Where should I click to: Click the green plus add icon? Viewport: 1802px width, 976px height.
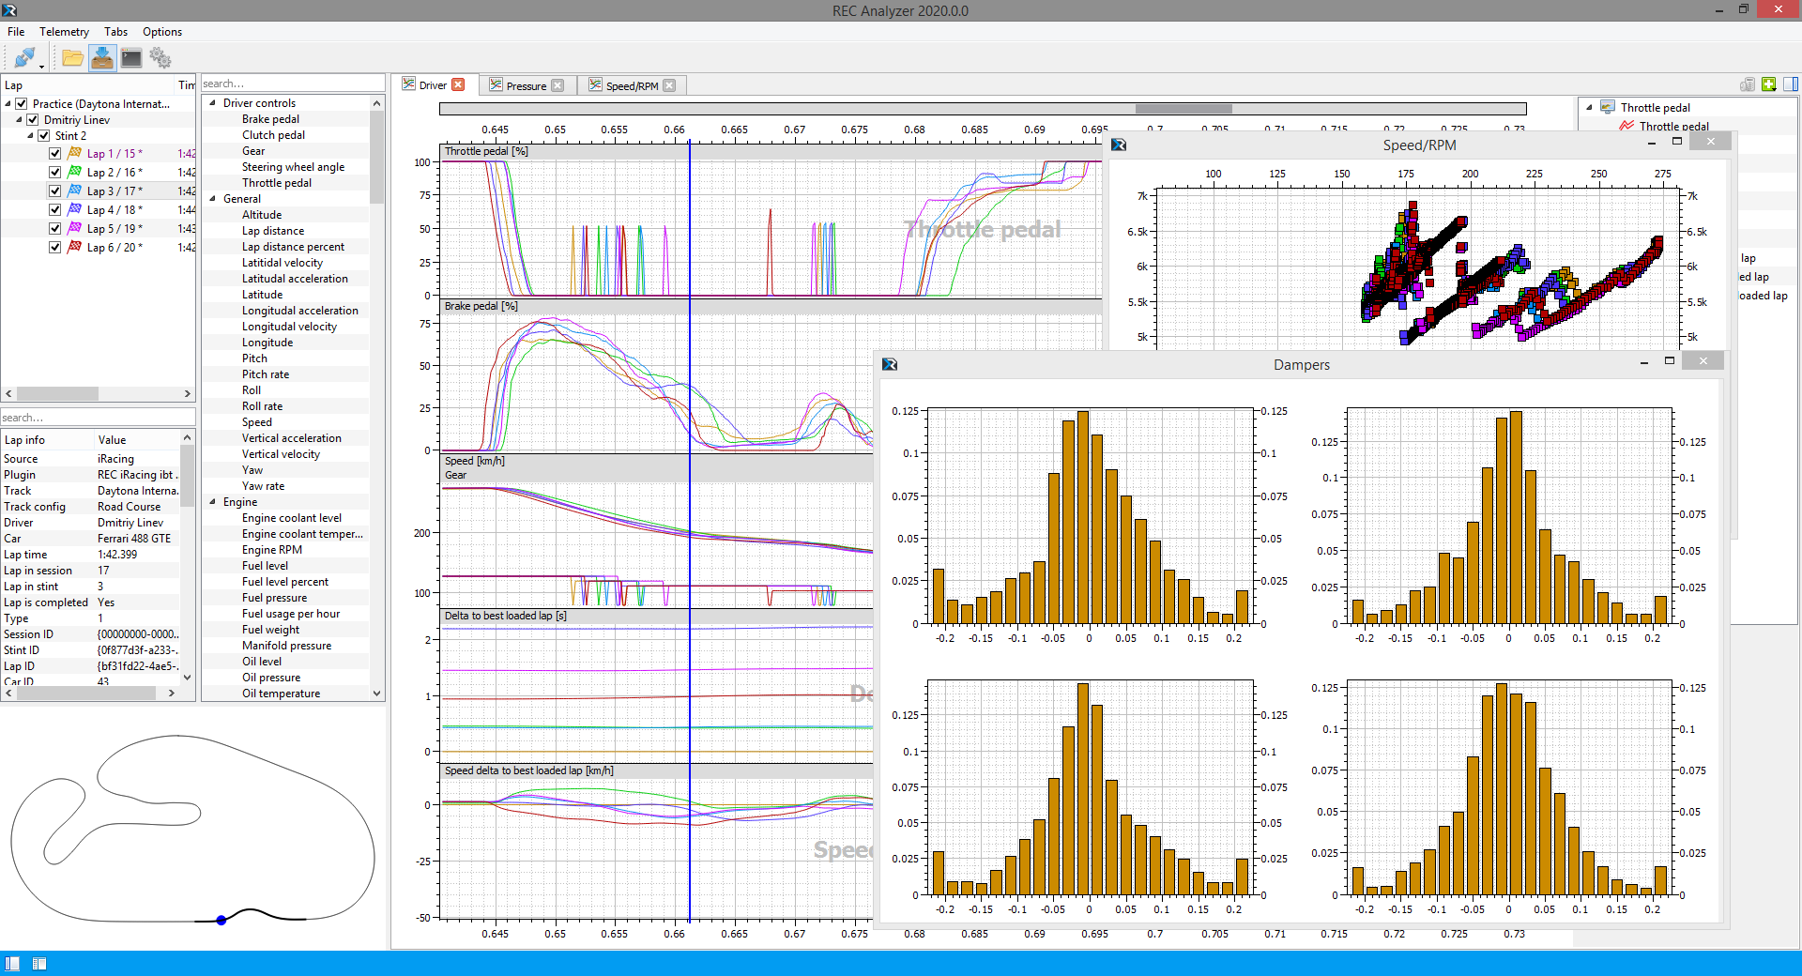(x=1768, y=84)
